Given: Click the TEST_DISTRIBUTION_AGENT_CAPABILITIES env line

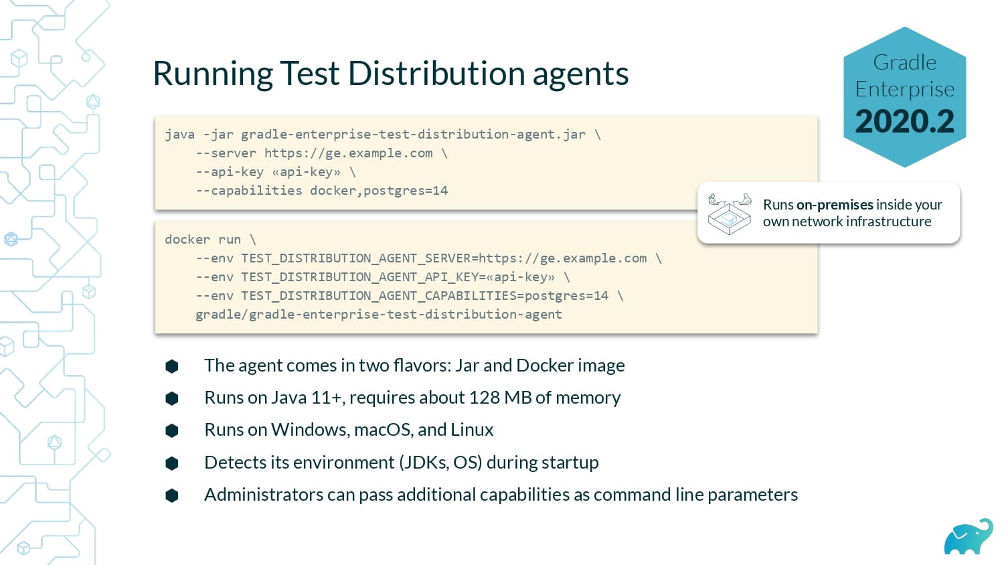Looking at the screenshot, I should (x=410, y=296).
